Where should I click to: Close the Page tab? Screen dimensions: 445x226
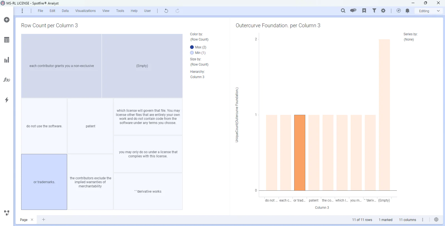32,220
